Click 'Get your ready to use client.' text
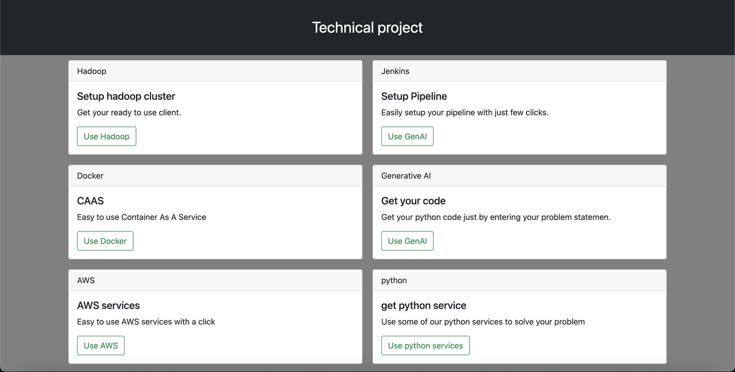The image size is (735, 372). click(129, 113)
